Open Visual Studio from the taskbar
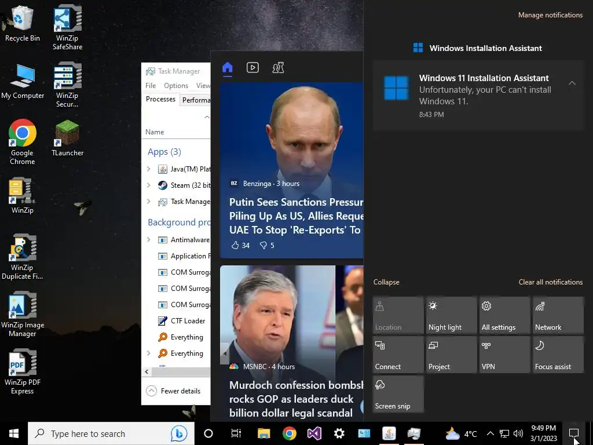 tap(314, 433)
